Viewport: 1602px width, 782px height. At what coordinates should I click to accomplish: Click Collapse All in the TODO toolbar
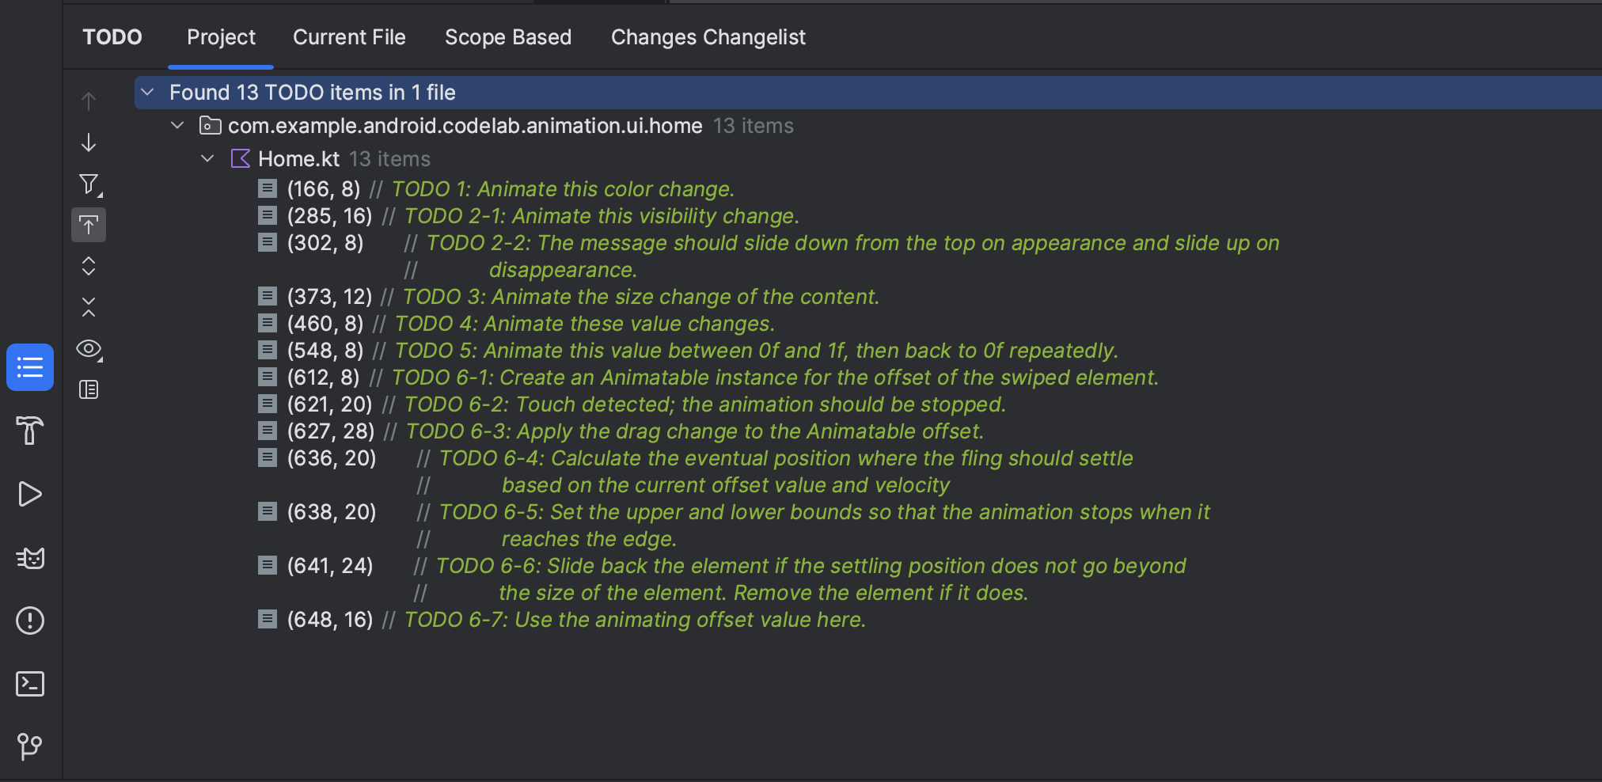[x=89, y=307]
